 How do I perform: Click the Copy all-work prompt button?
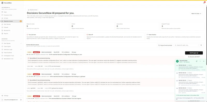tap(165, 45)
